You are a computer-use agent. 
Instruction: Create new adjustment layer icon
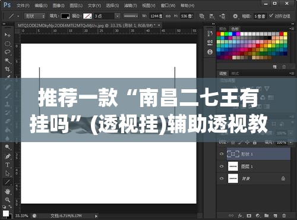[x=258, y=216]
